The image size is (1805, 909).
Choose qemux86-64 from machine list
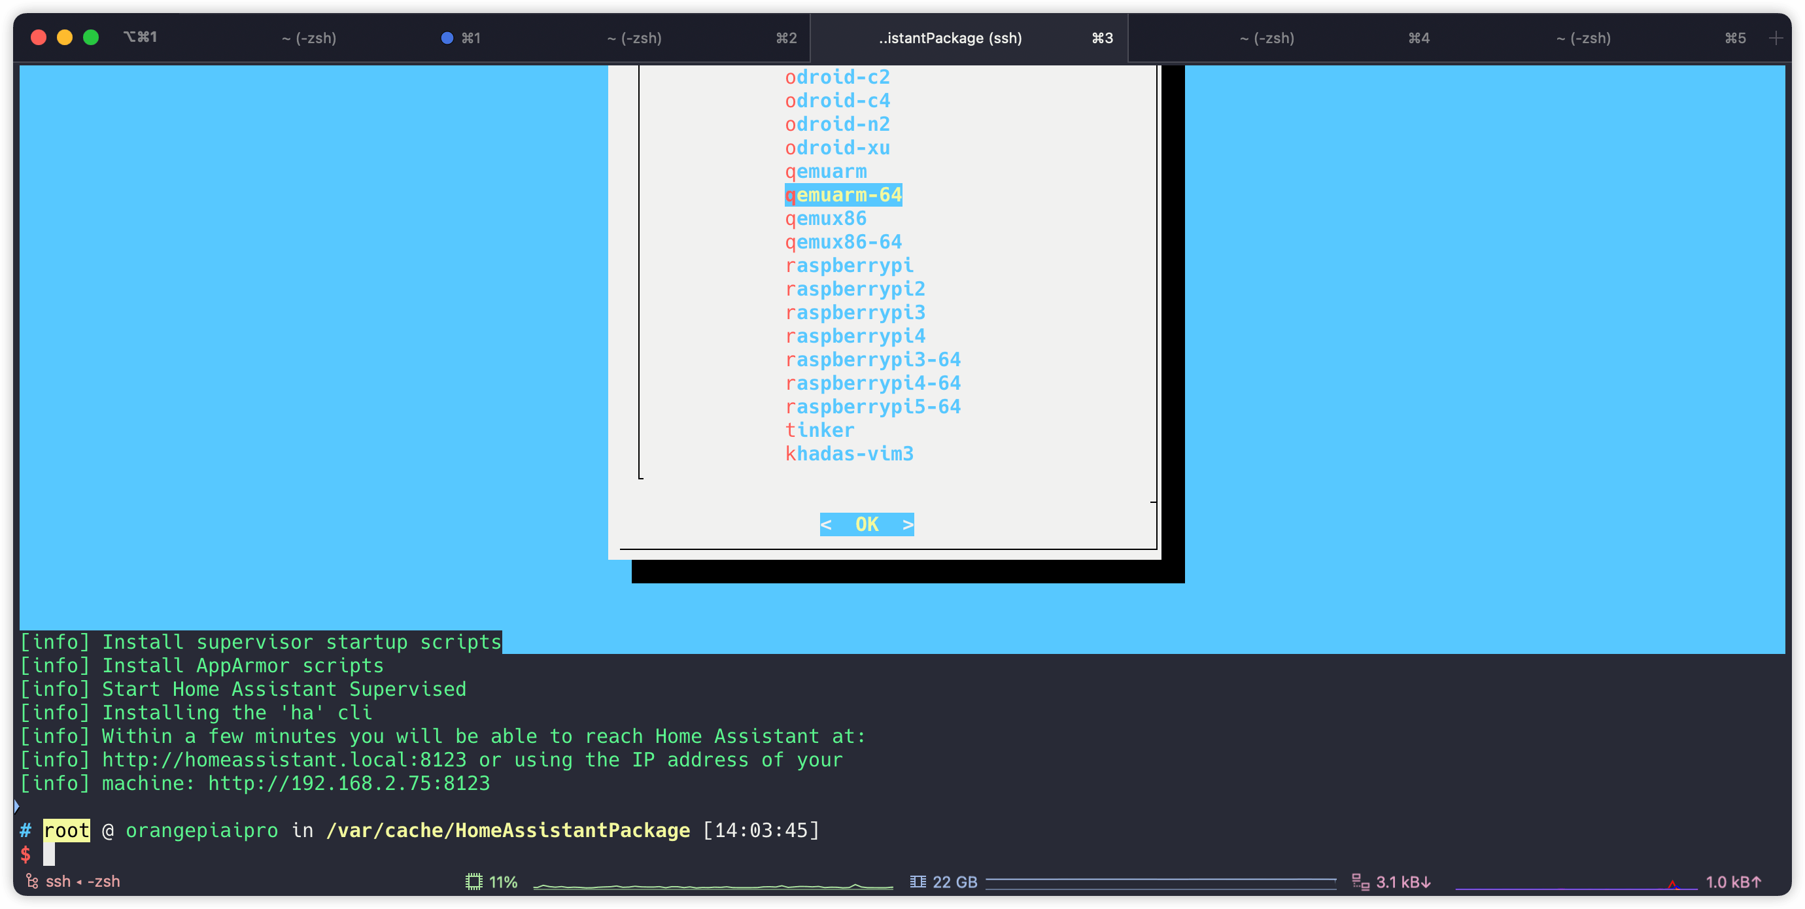click(x=843, y=242)
